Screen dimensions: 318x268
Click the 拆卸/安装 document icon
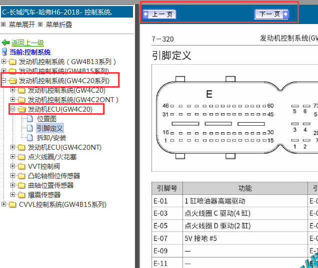[x=30, y=138]
